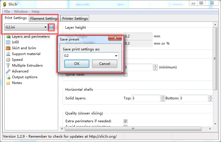This screenshot has width=221, height=142.
Task: Click the vertical scrollbar thumb
Action: [215, 59]
